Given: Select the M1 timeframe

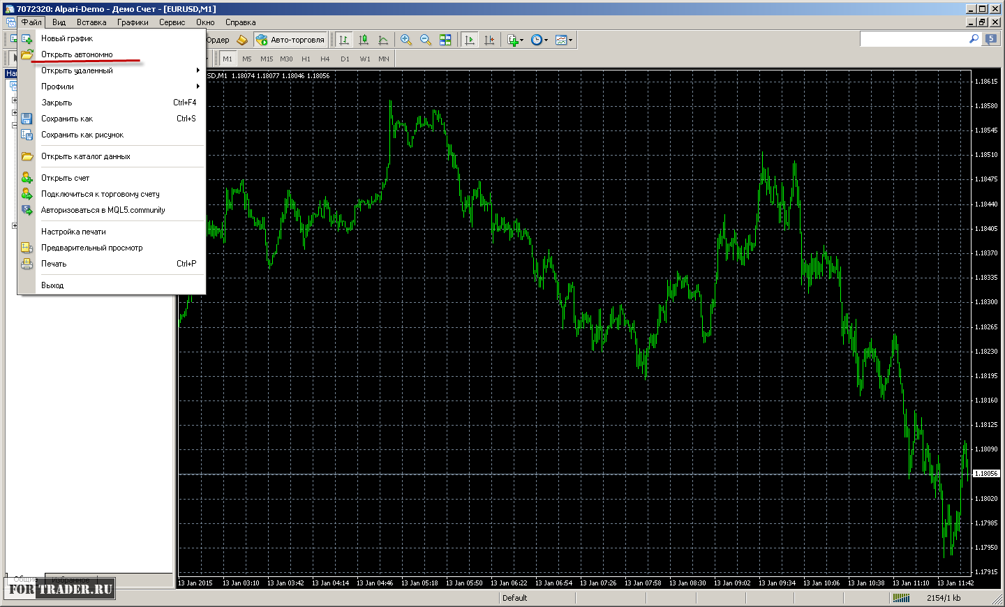Looking at the screenshot, I should tap(228, 59).
